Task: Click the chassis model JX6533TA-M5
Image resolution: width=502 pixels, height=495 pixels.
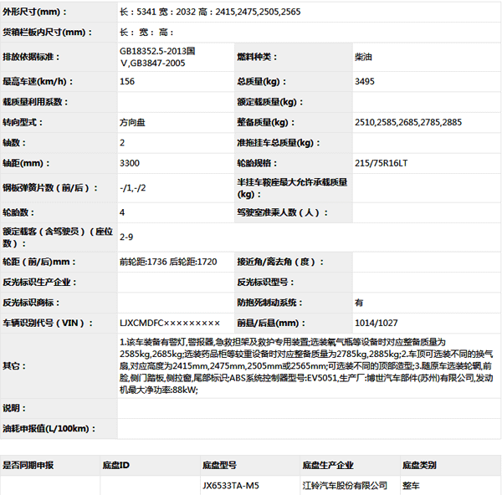Action: 231,485
